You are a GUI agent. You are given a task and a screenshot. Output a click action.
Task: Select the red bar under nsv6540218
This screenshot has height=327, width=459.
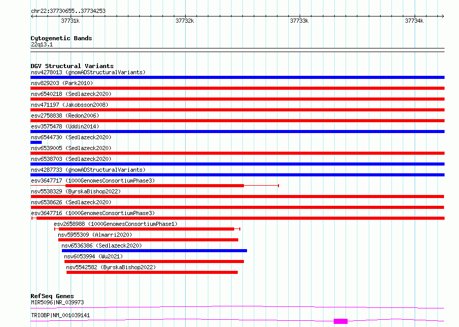point(237,99)
